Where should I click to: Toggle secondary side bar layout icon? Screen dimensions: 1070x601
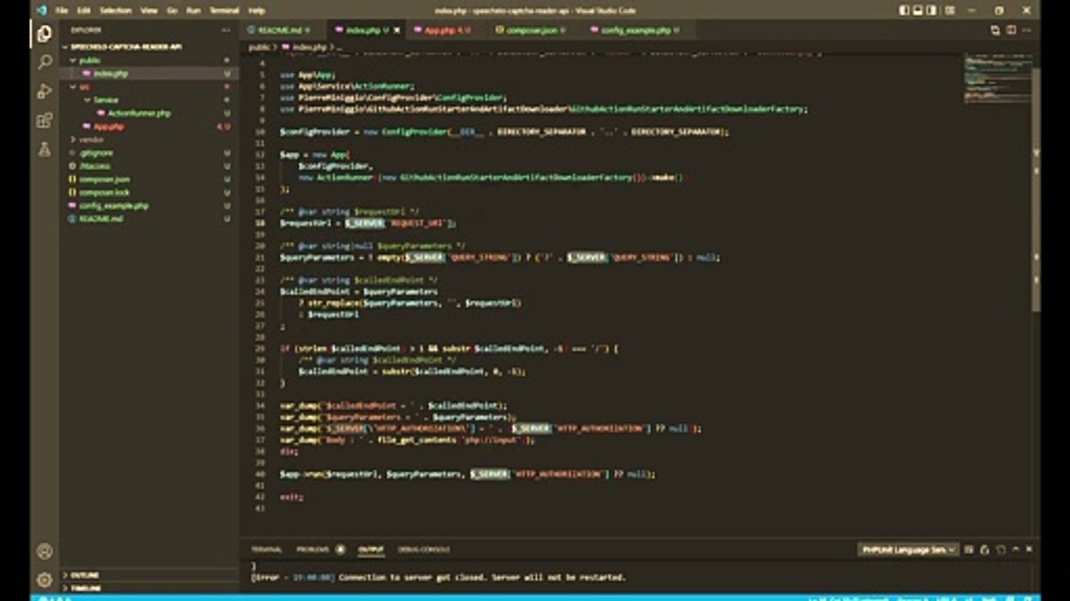[932, 11]
